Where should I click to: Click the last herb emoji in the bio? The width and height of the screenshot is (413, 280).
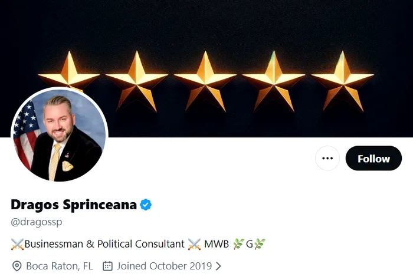(260, 243)
